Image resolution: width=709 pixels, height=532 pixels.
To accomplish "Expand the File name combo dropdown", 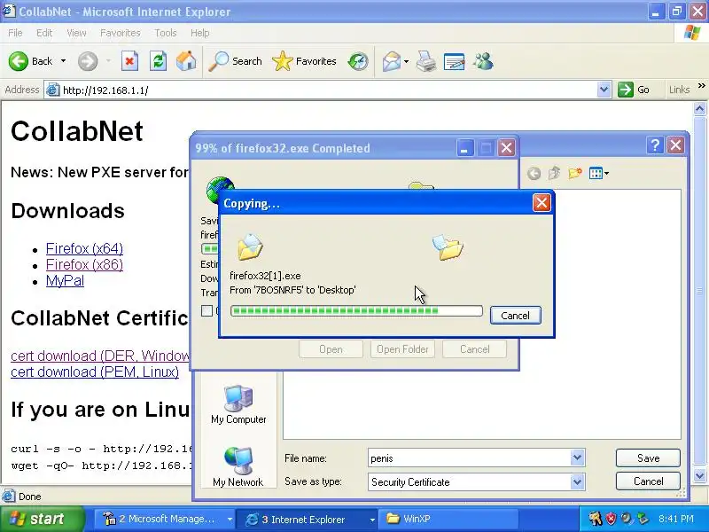I will pyautogui.click(x=577, y=458).
